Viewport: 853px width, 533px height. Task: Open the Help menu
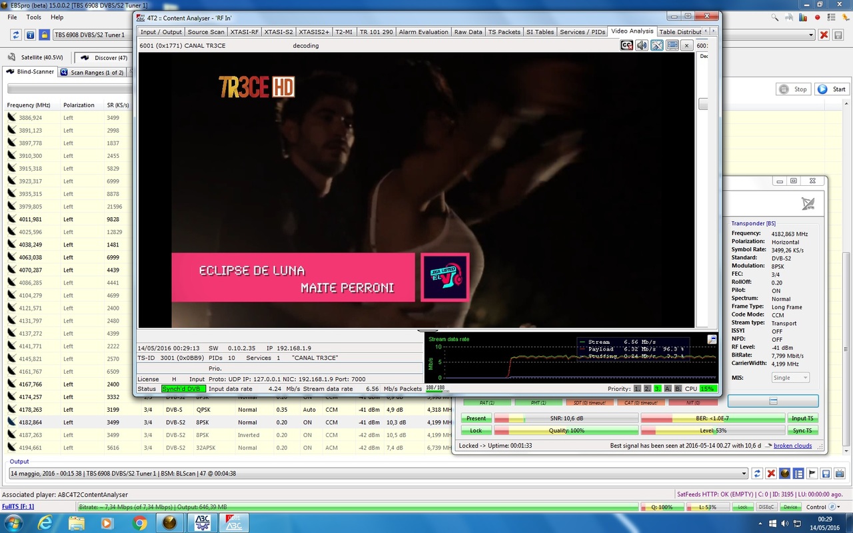[x=57, y=17]
